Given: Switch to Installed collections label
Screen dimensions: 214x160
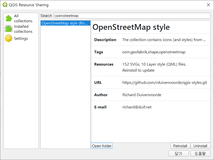Looking at the screenshot, I should pos(23,29).
